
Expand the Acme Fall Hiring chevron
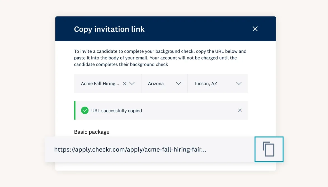tap(132, 83)
